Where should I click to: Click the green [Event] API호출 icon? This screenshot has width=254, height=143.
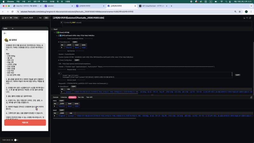point(58,32)
